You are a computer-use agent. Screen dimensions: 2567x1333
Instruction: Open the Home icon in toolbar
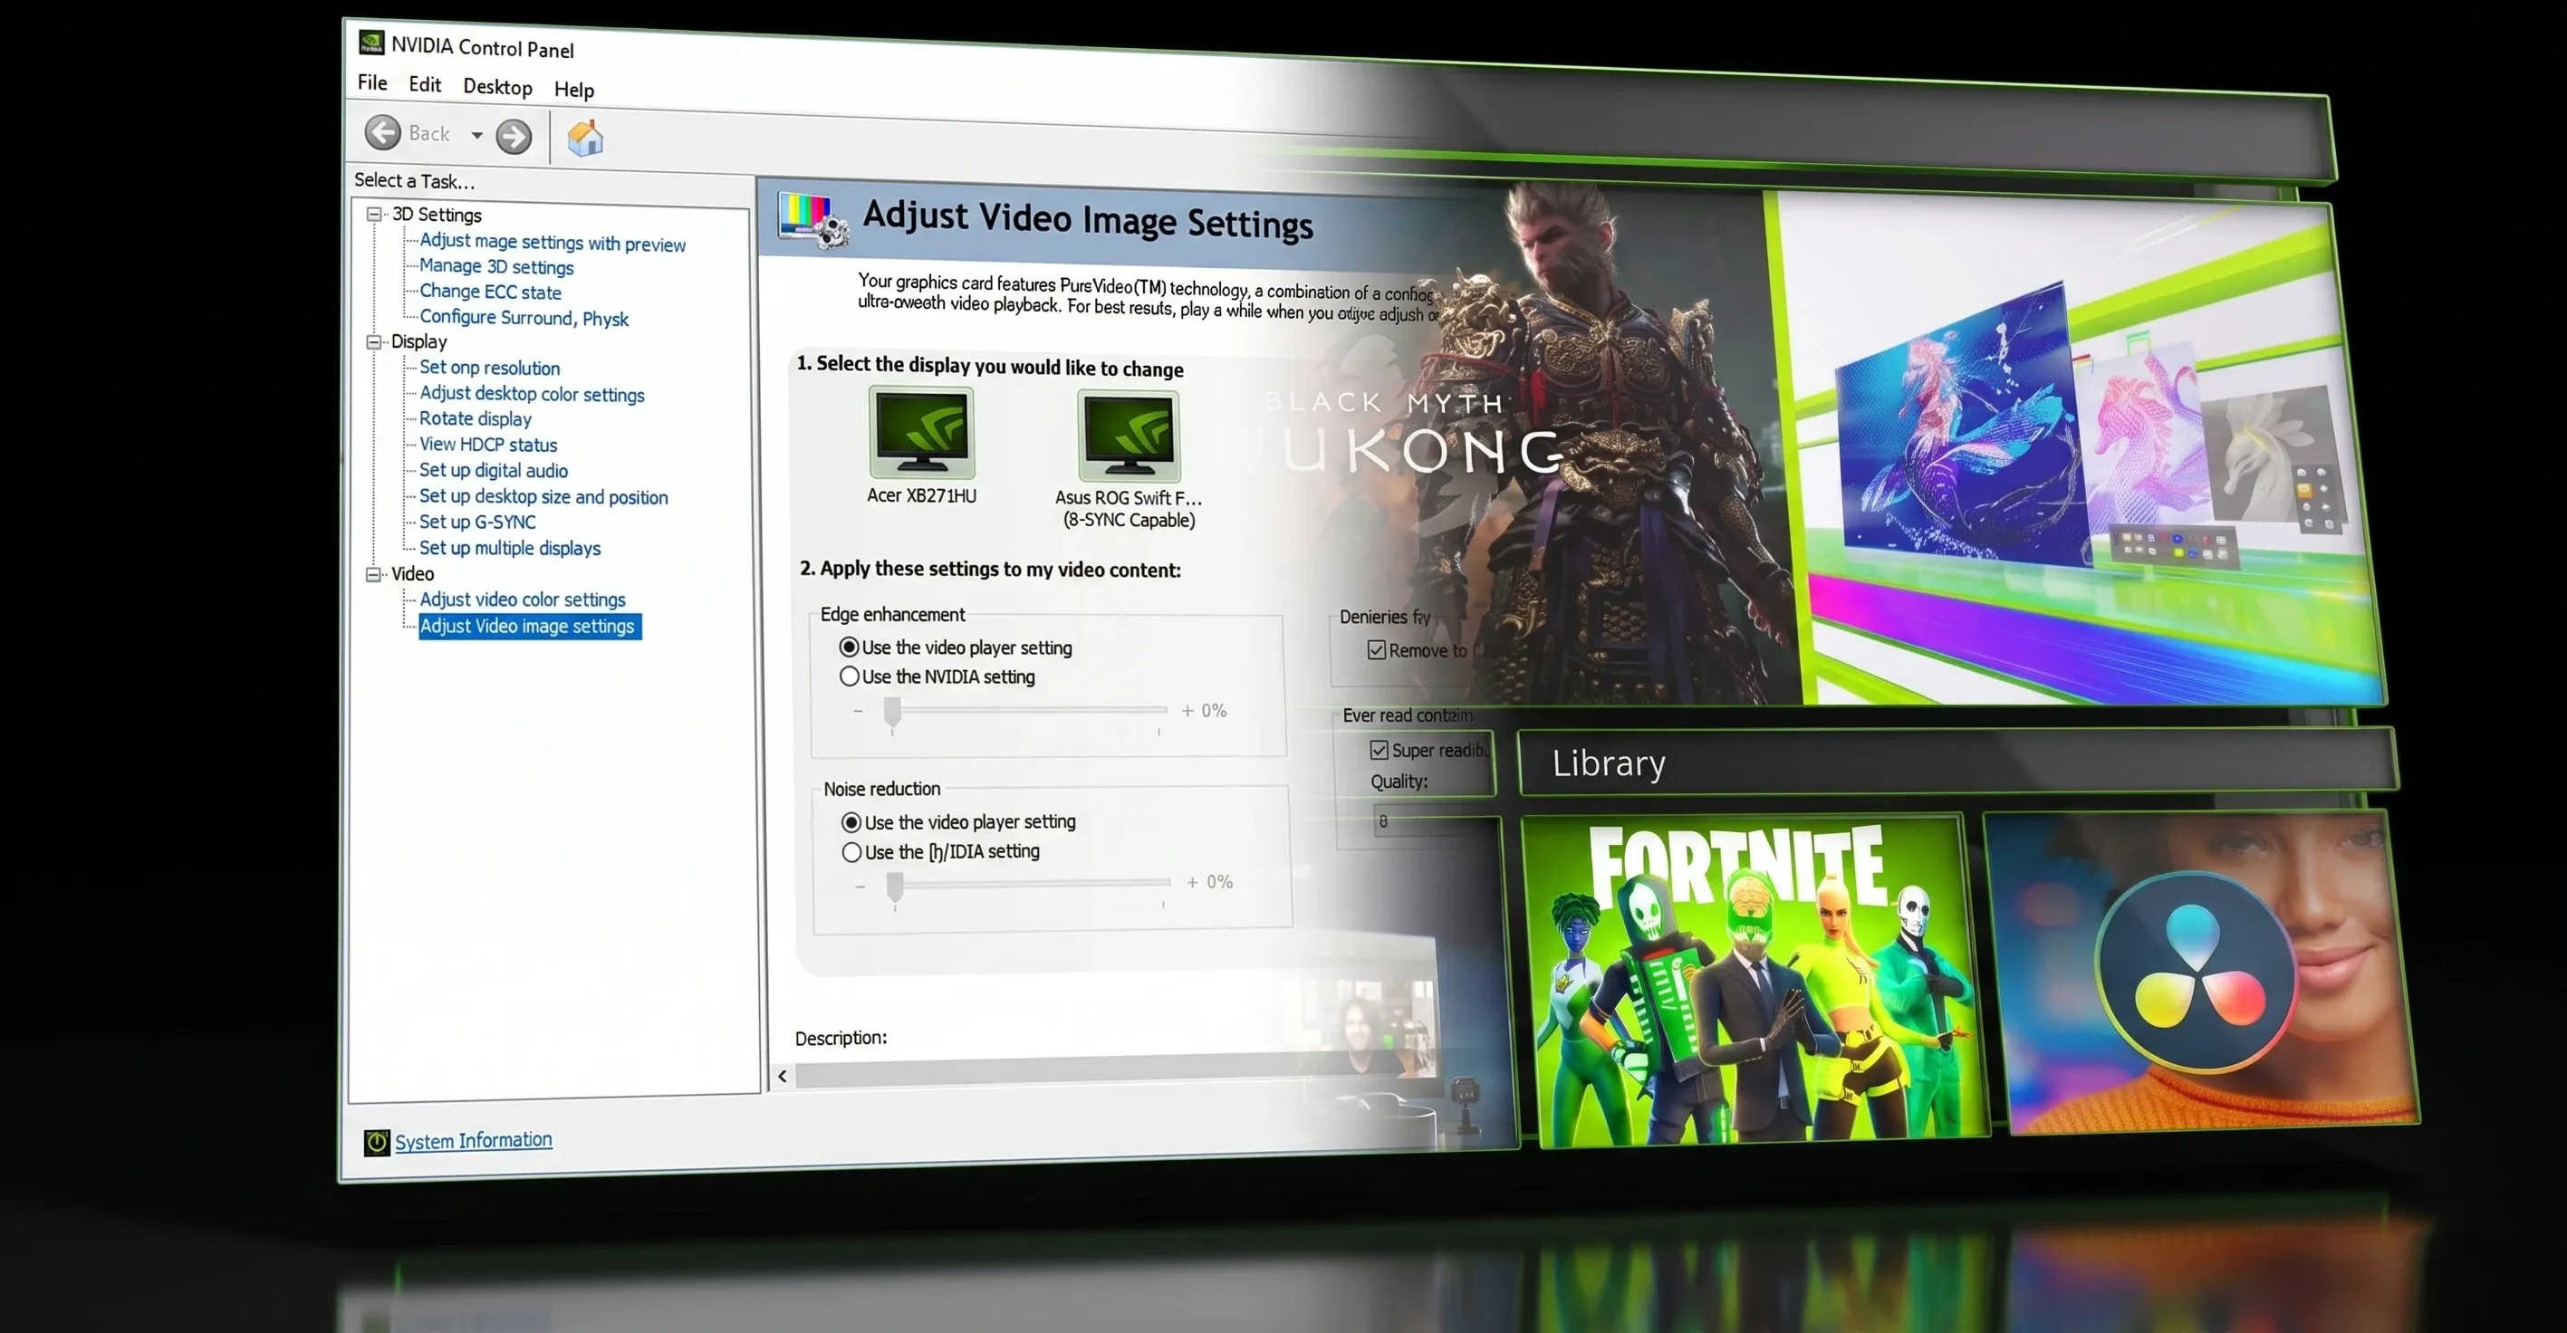(x=585, y=138)
